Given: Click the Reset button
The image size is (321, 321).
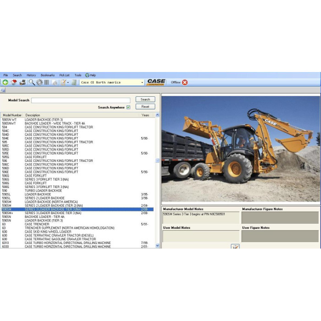Looking at the screenshot, I should click(145, 107).
